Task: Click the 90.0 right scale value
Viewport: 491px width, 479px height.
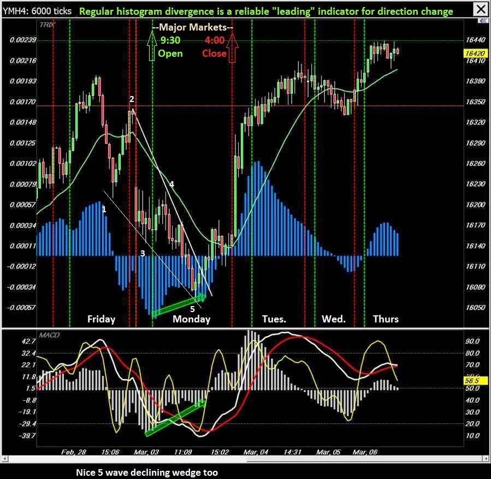Action: (x=473, y=342)
